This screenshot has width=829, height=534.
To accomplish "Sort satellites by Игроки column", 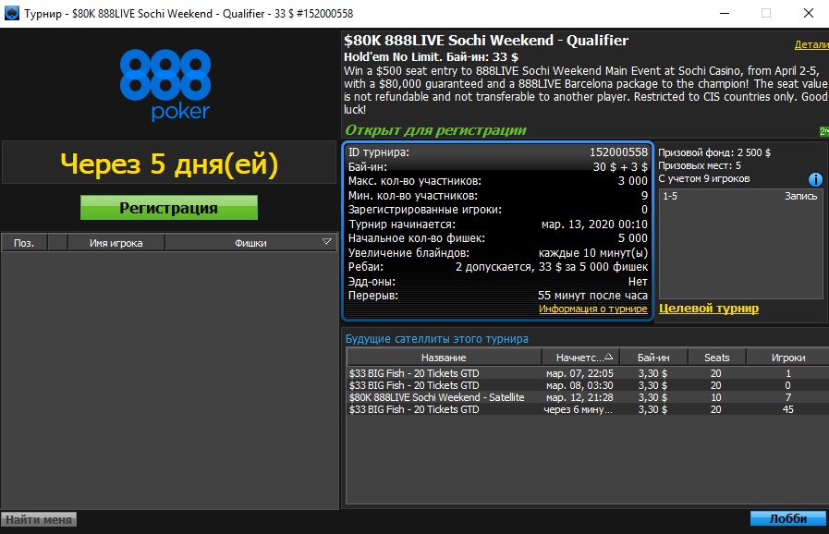I will [787, 358].
